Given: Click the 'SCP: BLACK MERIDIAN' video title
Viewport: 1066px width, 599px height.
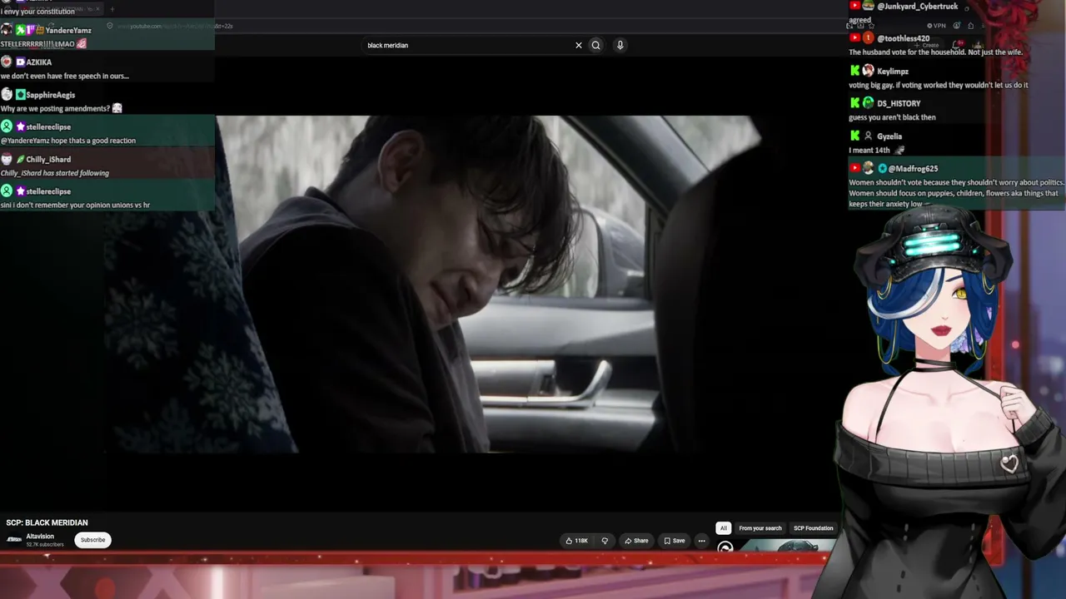Looking at the screenshot, I should point(47,522).
